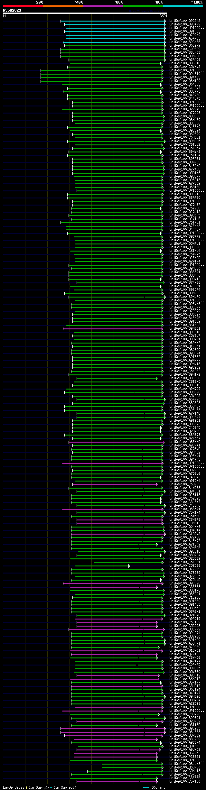Open hit UniRef100_B9GKZ6
This screenshot has height=790, width=206.
pyautogui.click(x=185, y=42)
